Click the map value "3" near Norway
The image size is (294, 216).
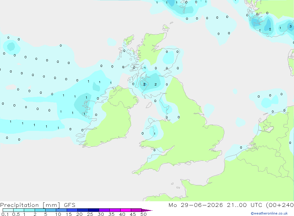(x=290, y=27)
